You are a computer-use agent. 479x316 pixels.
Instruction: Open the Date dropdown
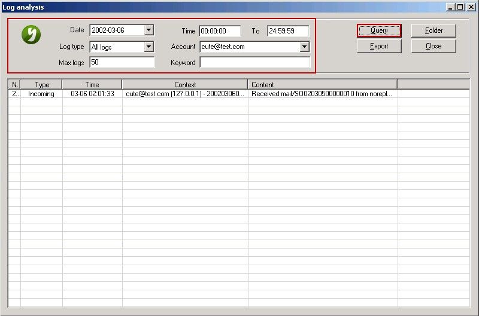coord(149,30)
